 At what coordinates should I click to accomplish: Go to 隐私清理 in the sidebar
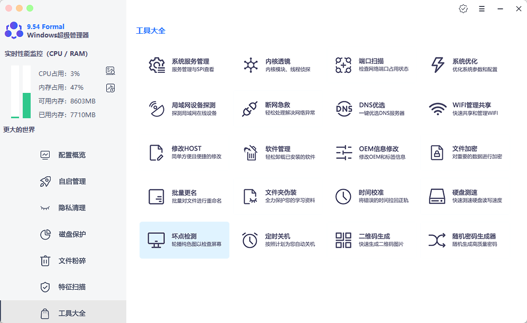63,208
